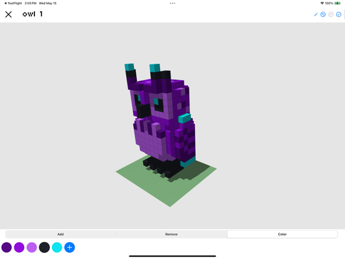Pick the light lavender swatch
The height and width of the screenshot is (259, 345).
pos(32,247)
